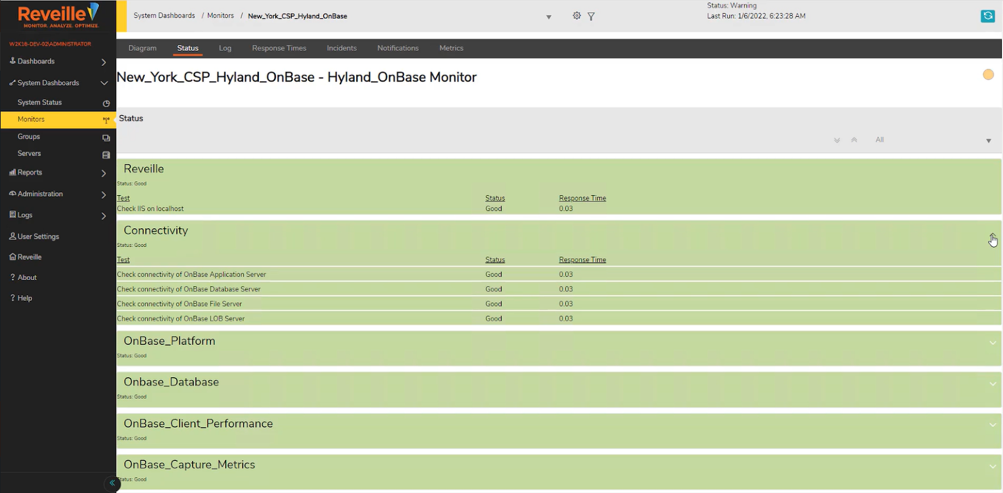The height and width of the screenshot is (493, 1003).
Task: Switch to the Incidents tab
Action: pos(342,48)
